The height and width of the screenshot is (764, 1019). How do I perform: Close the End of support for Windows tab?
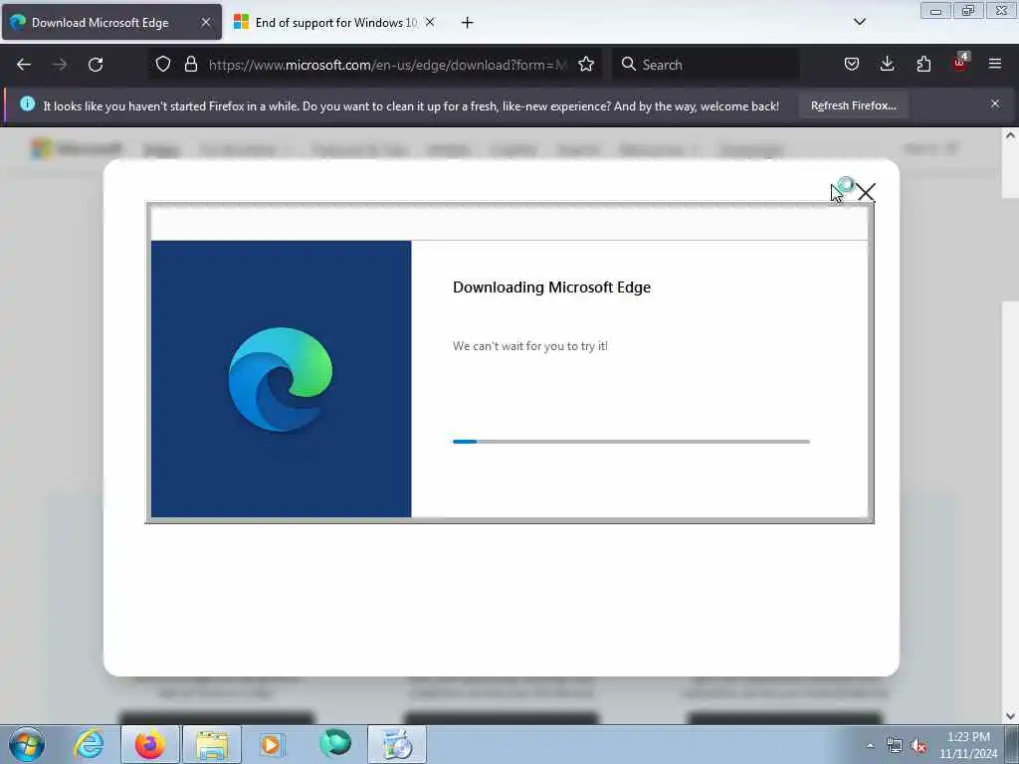click(x=430, y=22)
